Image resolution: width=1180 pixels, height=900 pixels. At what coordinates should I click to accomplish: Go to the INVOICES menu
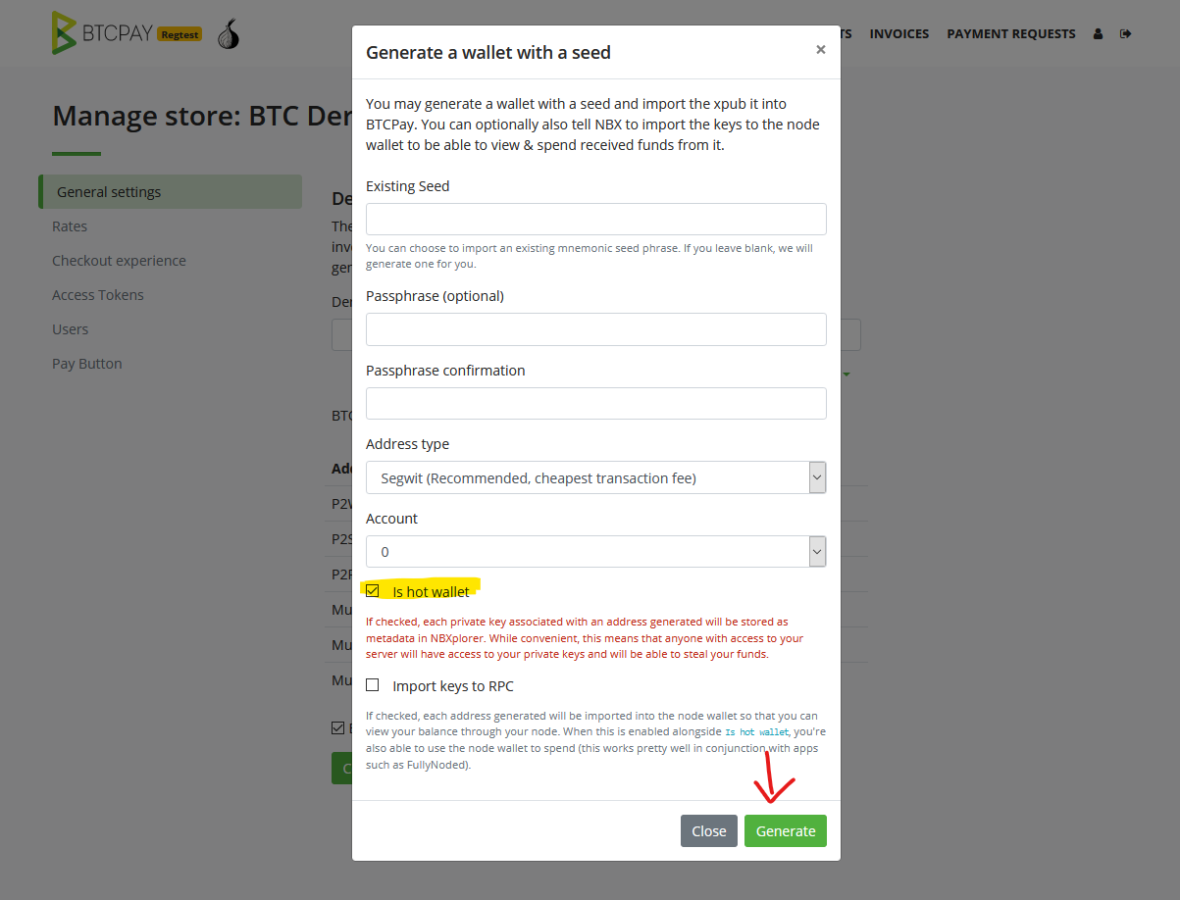898,33
